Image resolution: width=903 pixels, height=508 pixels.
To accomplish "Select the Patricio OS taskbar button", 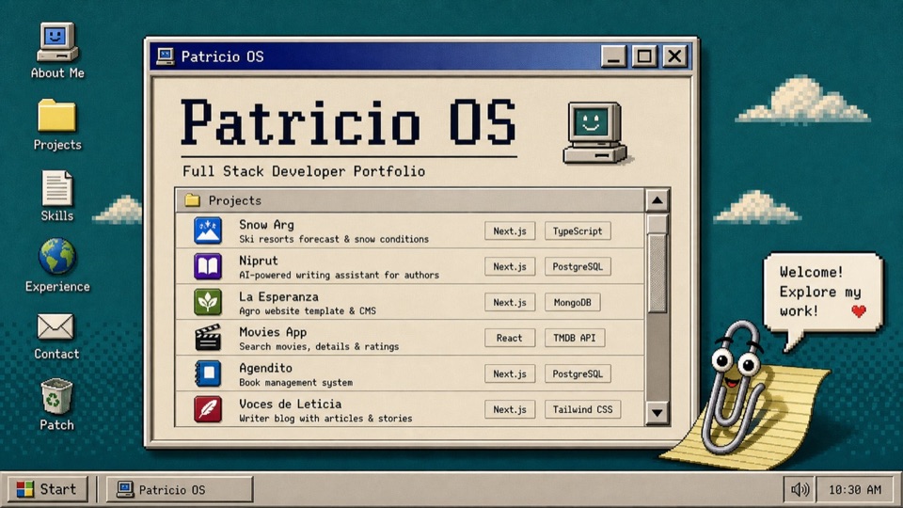I will tap(180, 489).
